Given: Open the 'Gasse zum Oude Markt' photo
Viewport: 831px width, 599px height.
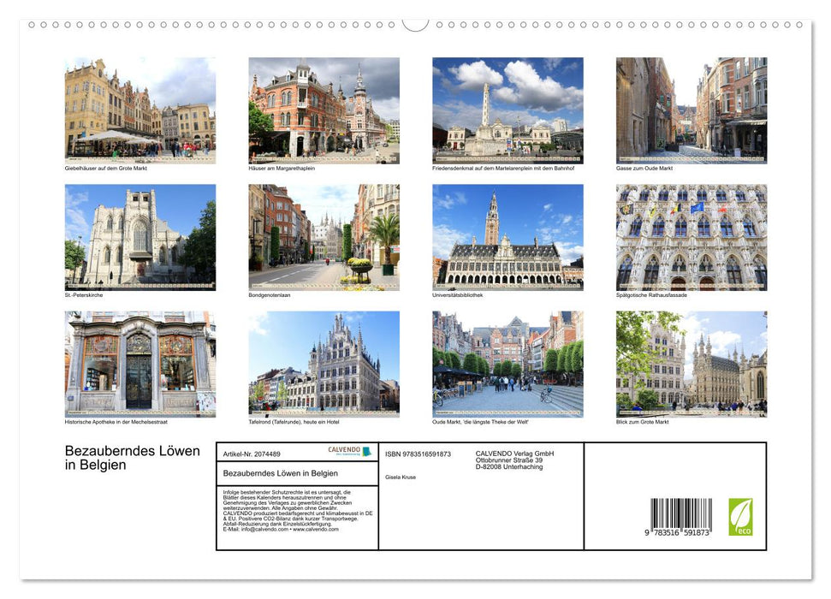Looking at the screenshot, I should pyautogui.click(x=690, y=111).
